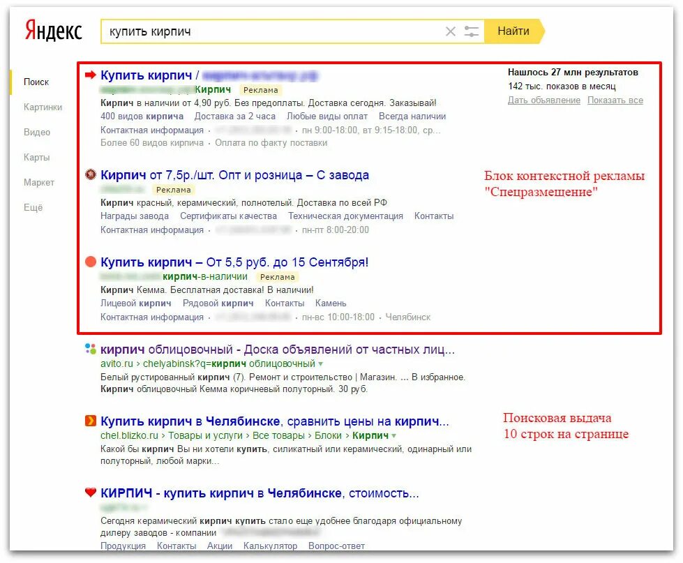Open advanced search settings icon
Viewport: 683px width, 563px height.
coord(472,31)
